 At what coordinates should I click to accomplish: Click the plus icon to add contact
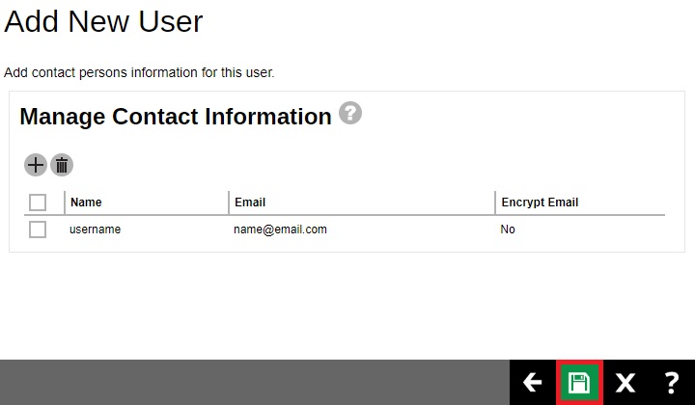tap(36, 165)
